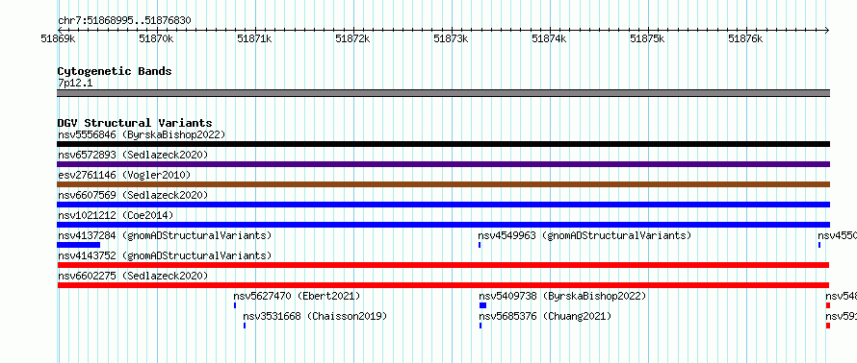Click the brown esv2761146 variant bar
Viewport: 857px width, 363px height.
click(443, 184)
